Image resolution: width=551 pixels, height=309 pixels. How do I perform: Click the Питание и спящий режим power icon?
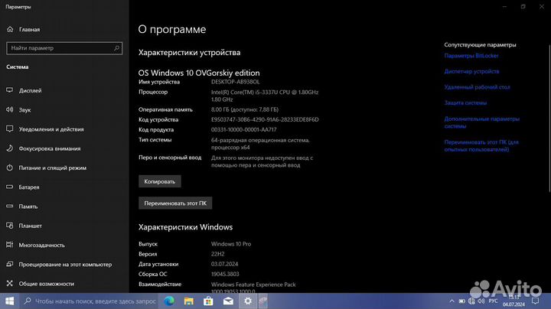[x=10, y=168]
